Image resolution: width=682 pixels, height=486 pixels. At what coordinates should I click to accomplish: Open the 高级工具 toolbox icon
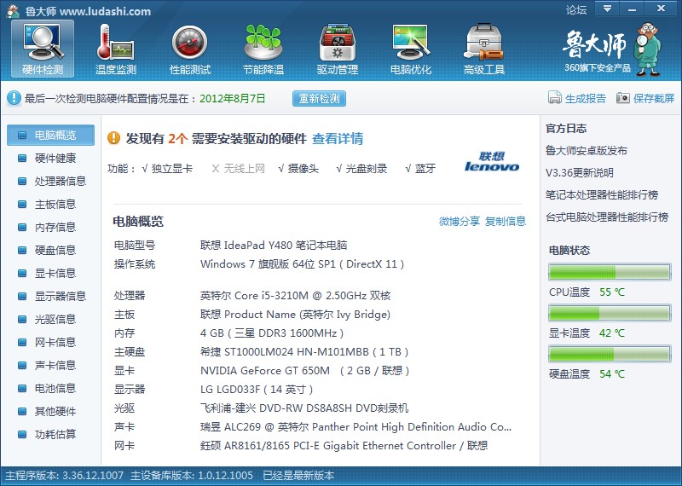tap(483, 42)
